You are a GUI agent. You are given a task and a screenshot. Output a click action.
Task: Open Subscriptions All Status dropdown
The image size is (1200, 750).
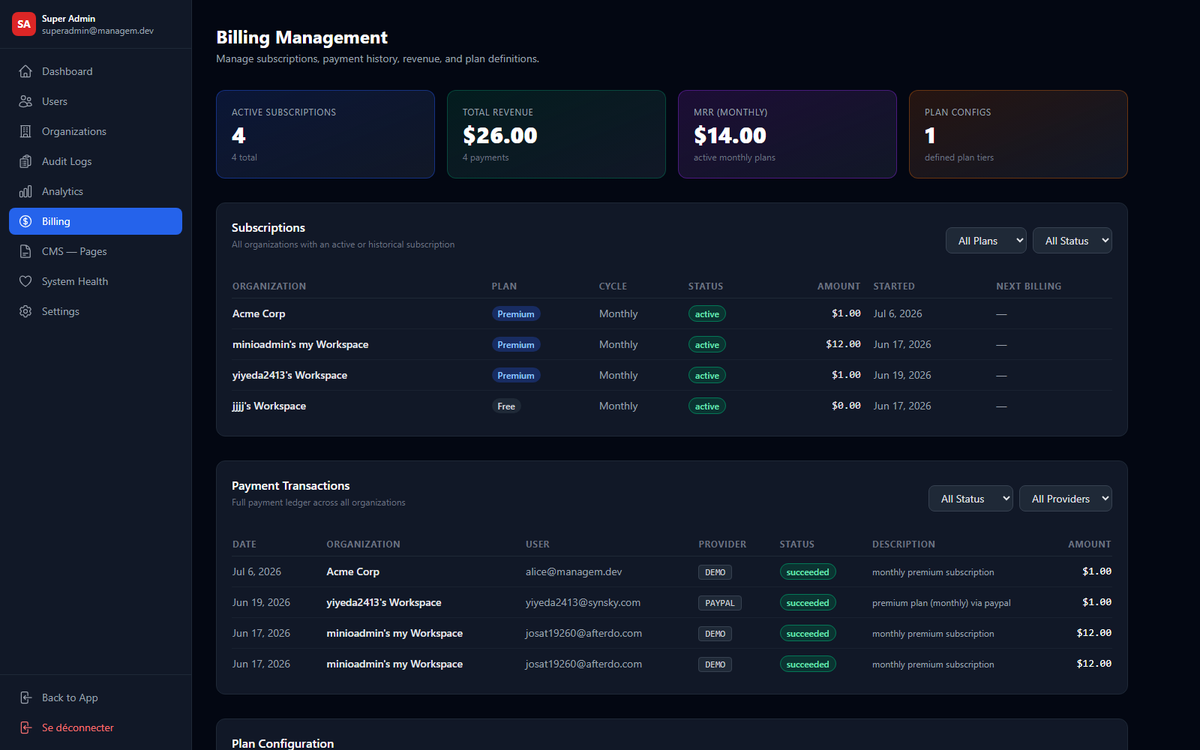(1072, 241)
